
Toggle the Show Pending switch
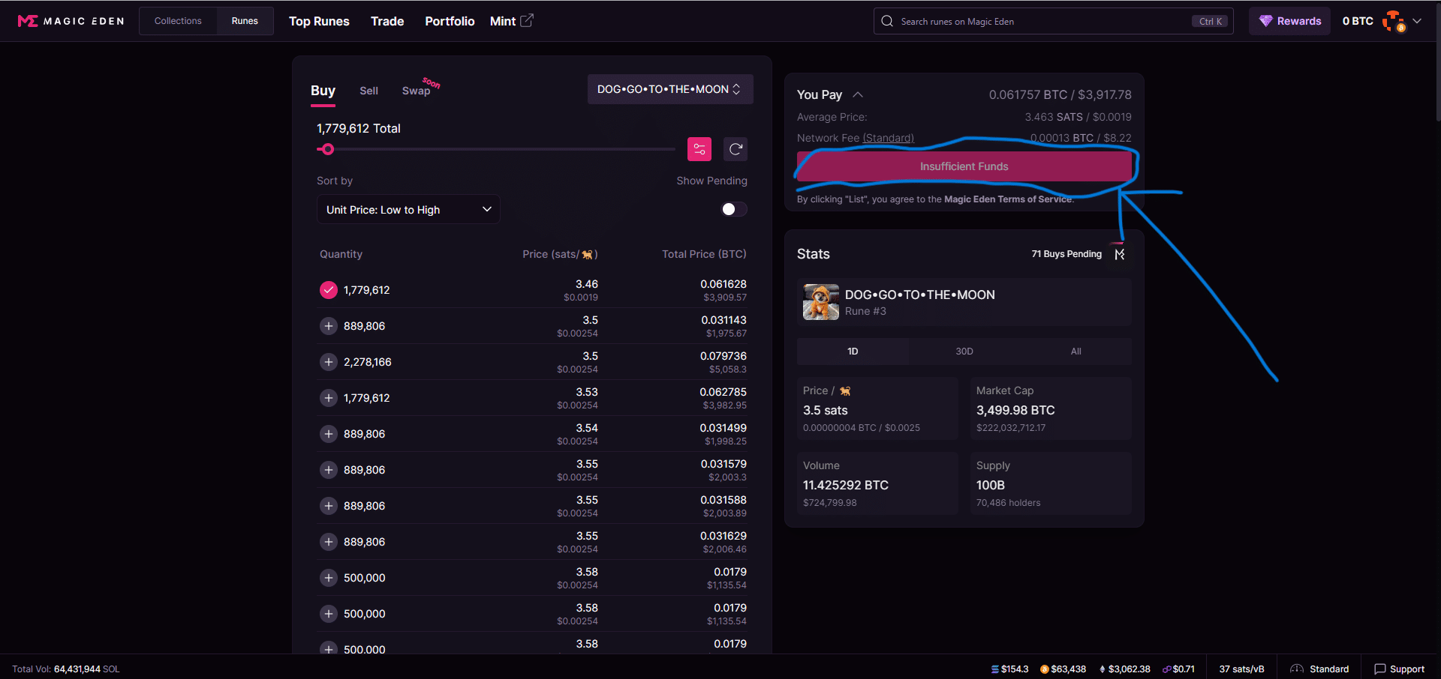[733, 209]
